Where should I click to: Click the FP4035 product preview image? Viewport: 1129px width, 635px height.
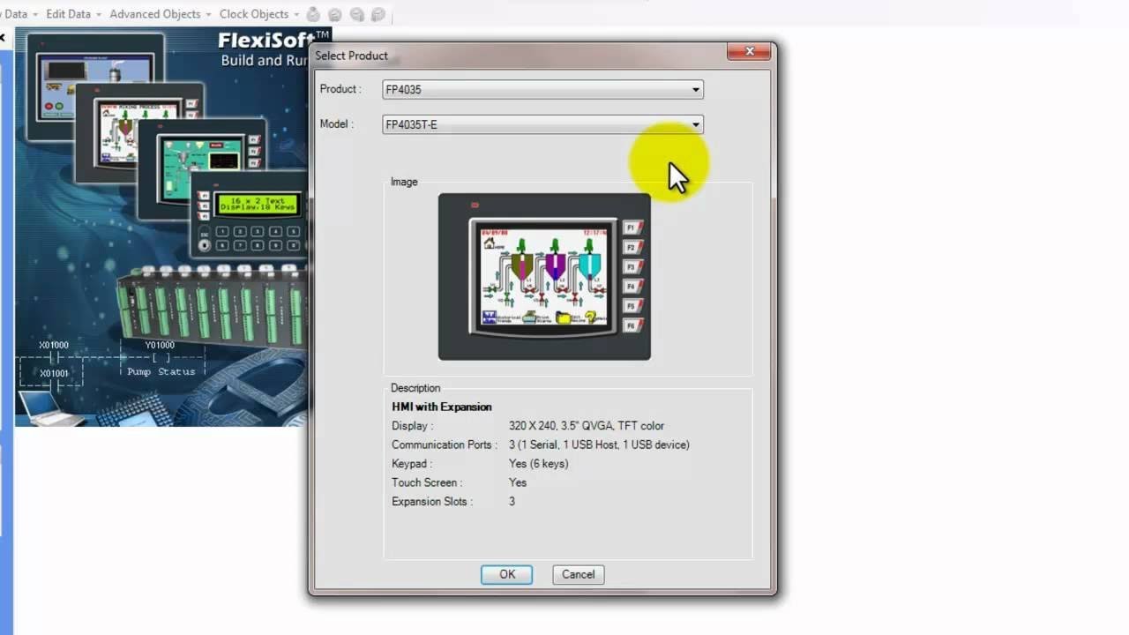tap(544, 277)
